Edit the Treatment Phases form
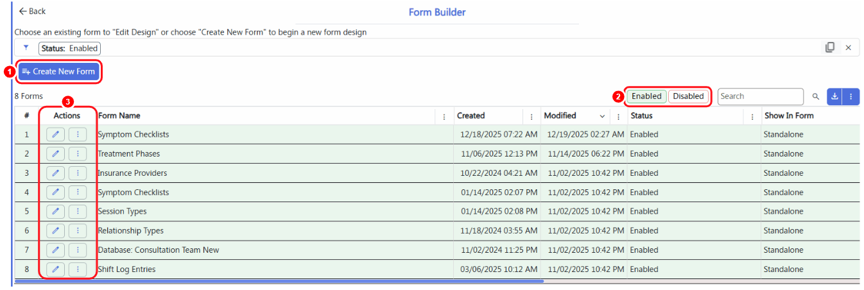The image size is (864, 290). [x=55, y=154]
